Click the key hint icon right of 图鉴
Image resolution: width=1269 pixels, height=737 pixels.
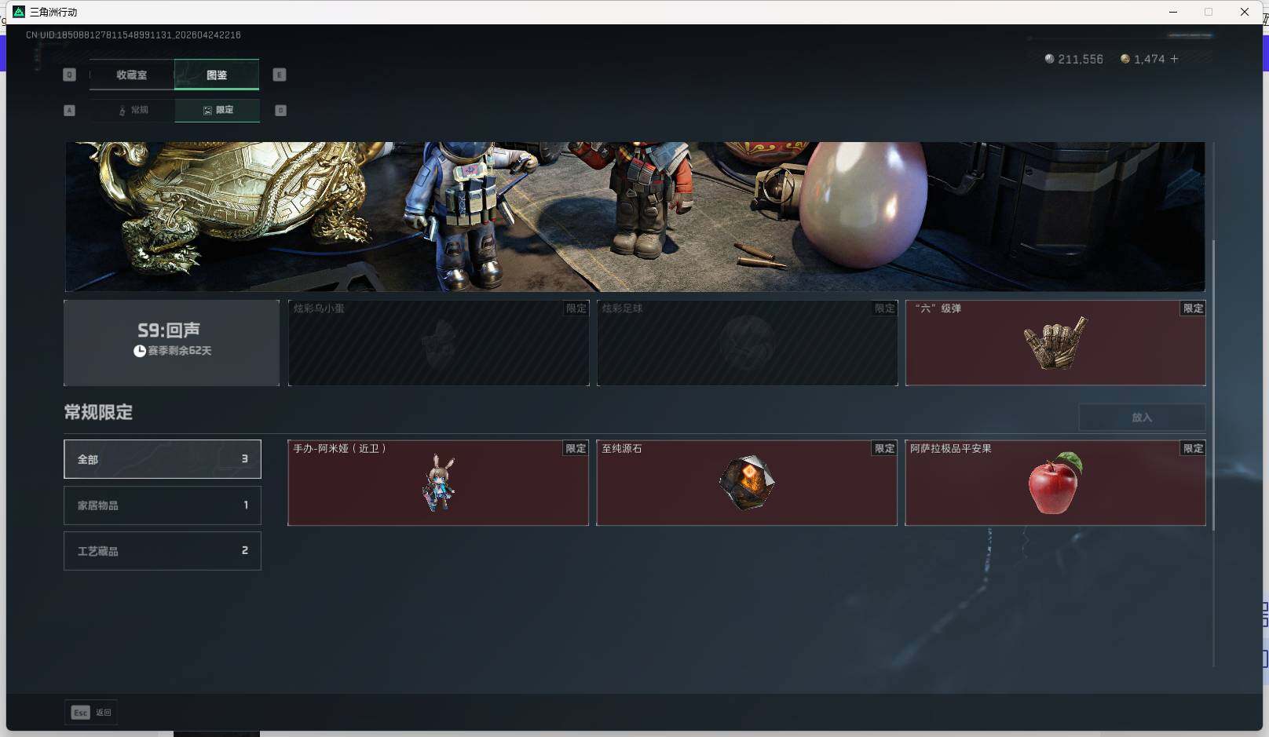point(280,75)
